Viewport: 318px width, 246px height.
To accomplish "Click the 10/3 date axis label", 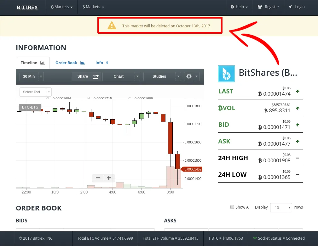I will click(55, 192).
